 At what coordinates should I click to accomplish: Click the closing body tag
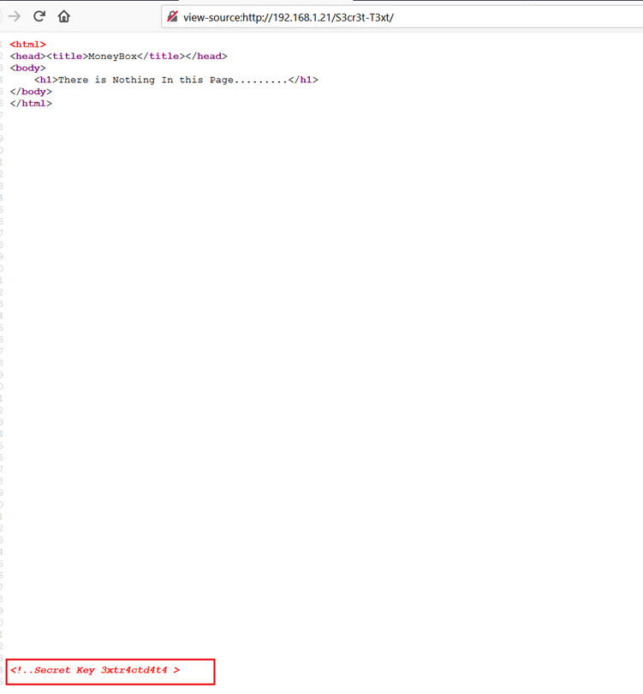[31, 92]
